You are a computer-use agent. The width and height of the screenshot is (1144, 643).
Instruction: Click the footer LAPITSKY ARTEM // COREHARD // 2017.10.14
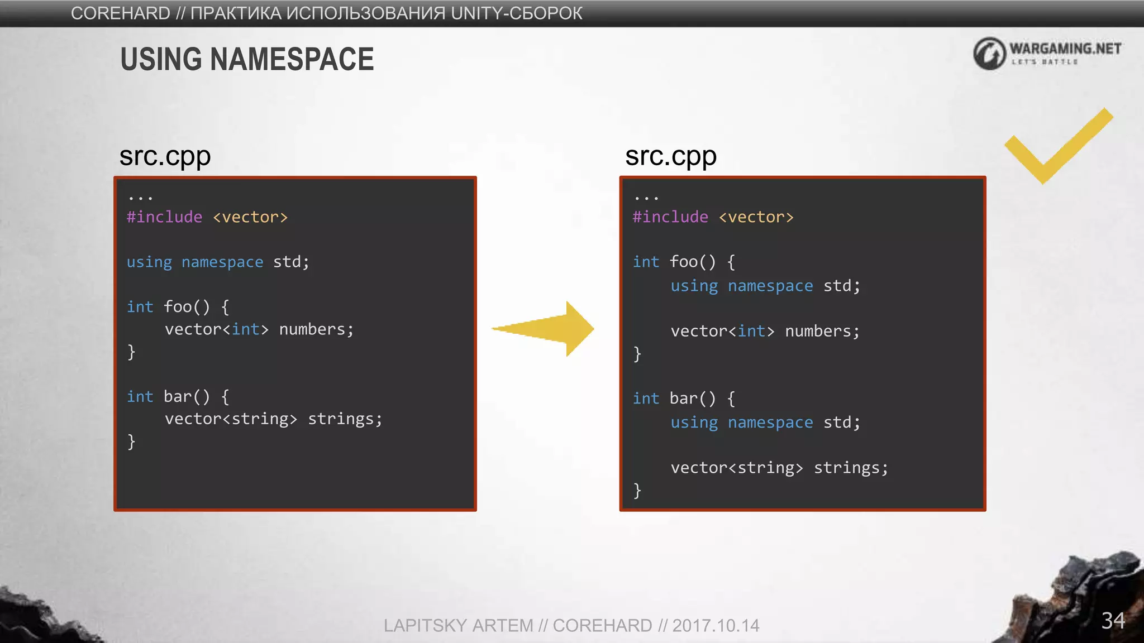pos(571,626)
